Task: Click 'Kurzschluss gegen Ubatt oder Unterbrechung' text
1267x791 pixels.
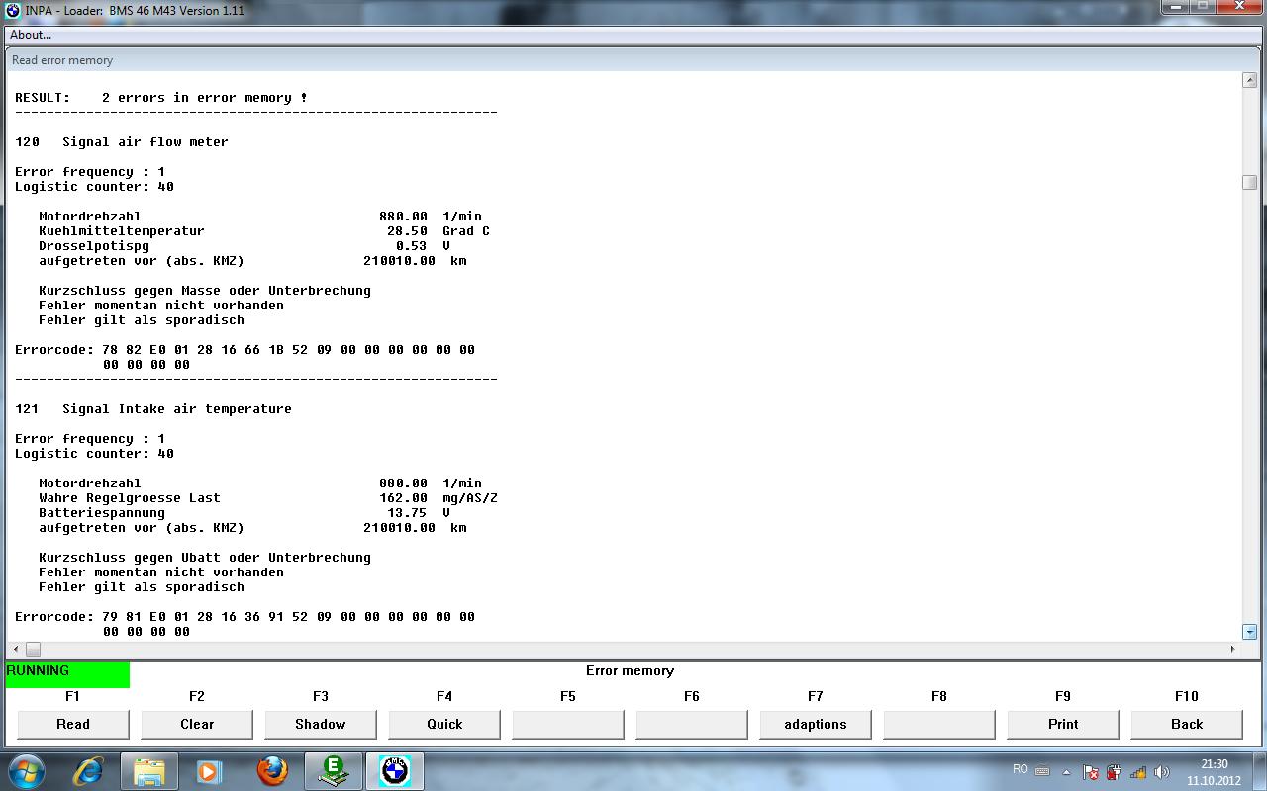Action: 205,558
